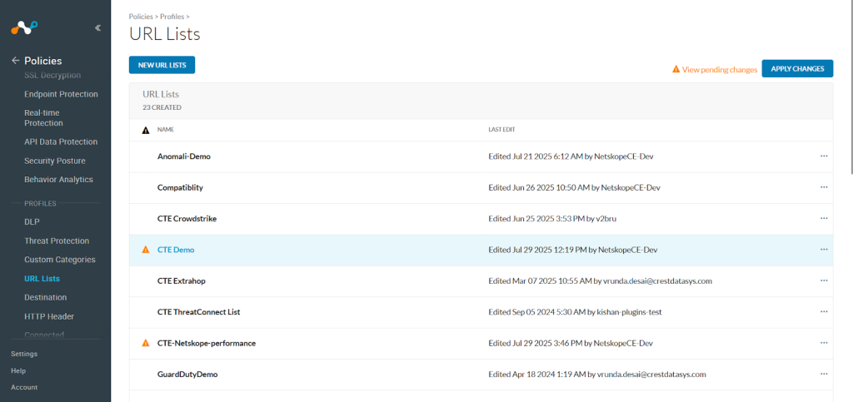Click the 'Edited Jun 25 2025 3:53 PM by v2bru' entry
Image resolution: width=853 pixels, height=402 pixels.
point(552,218)
